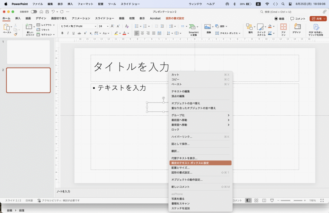Click the zoom slider in the status bar

291,201
